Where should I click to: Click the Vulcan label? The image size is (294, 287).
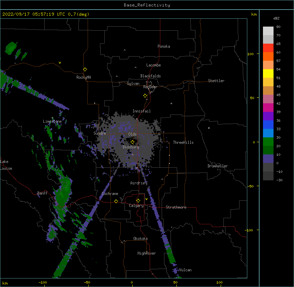185,270
